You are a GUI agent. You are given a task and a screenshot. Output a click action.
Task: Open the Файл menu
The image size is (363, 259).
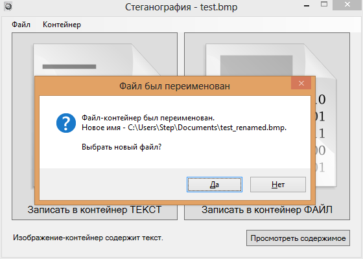click(x=21, y=25)
